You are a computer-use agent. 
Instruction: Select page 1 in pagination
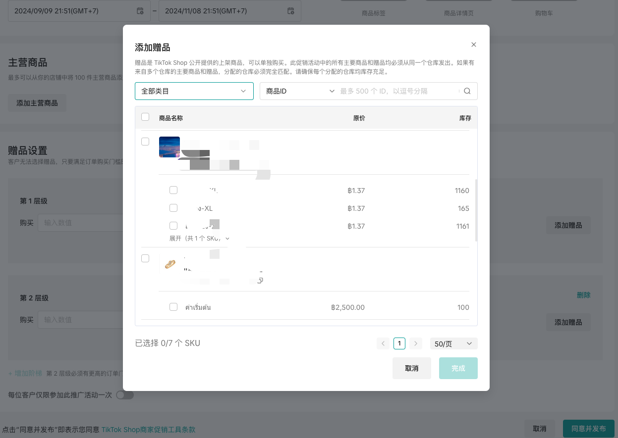[x=399, y=343]
